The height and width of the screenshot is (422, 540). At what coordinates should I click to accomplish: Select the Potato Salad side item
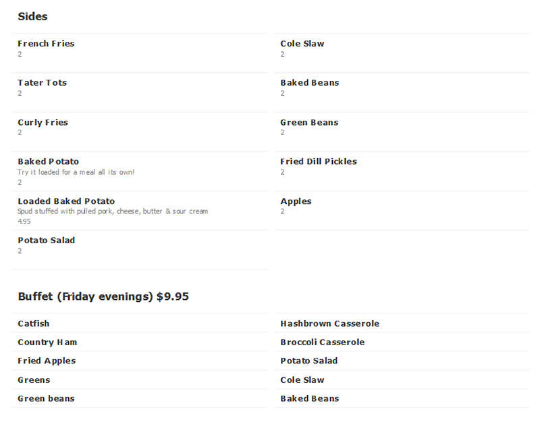pos(46,240)
